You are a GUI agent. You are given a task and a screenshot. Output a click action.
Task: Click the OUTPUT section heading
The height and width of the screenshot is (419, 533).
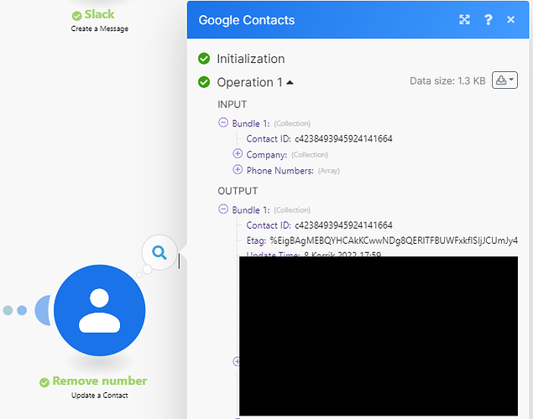pos(238,191)
